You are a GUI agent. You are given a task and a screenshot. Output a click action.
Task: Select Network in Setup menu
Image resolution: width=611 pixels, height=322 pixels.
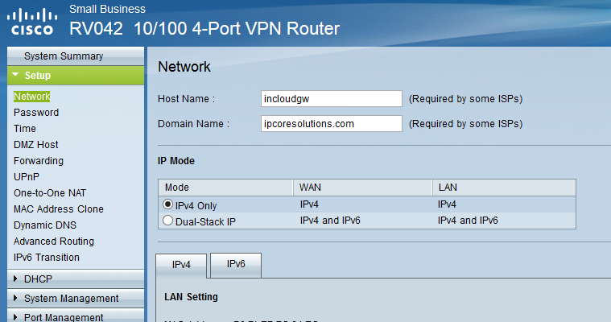click(x=32, y=97)
